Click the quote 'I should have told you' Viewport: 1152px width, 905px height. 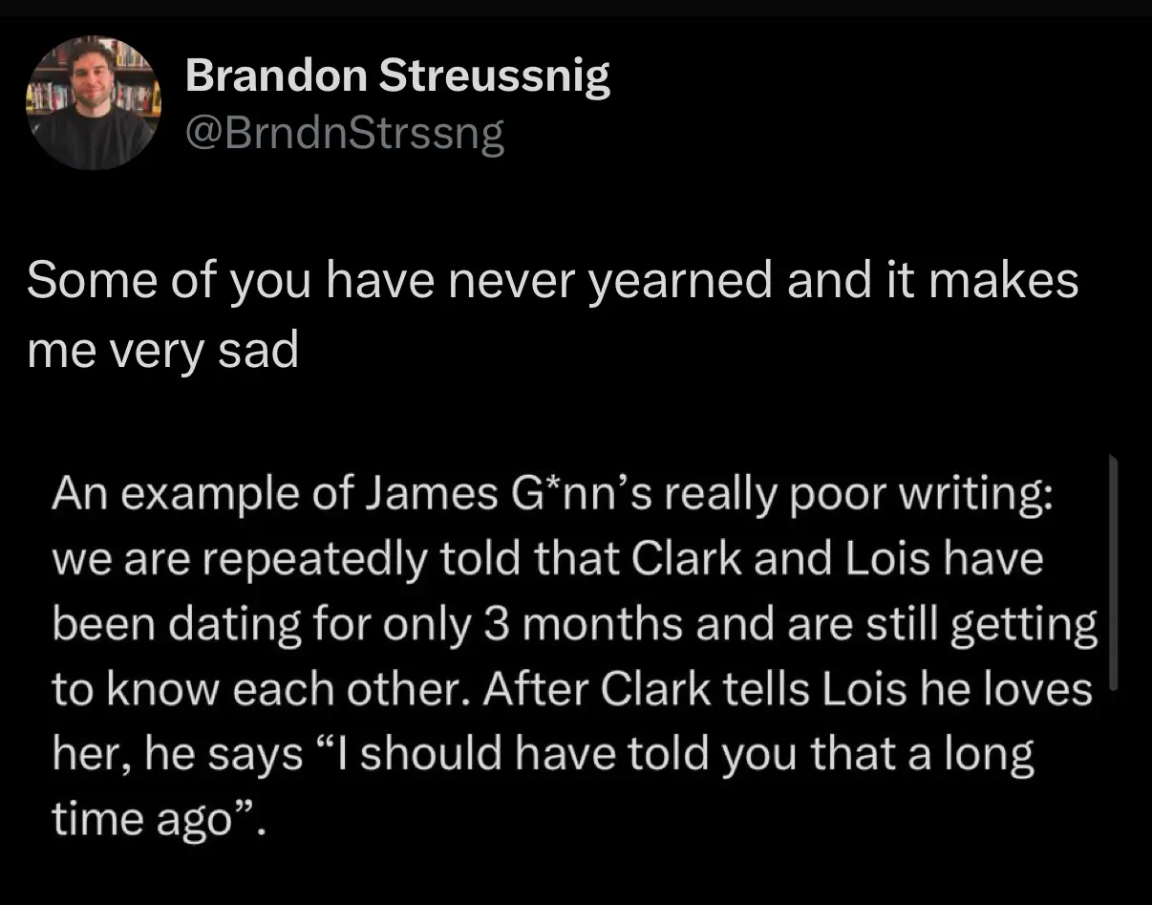coord(531,756)
